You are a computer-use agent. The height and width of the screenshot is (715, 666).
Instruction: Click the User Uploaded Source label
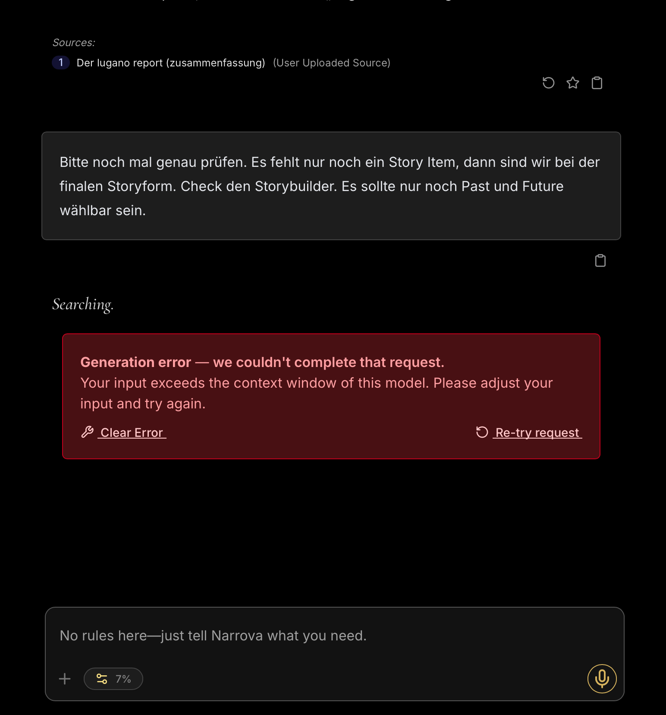tap(331, 63)
